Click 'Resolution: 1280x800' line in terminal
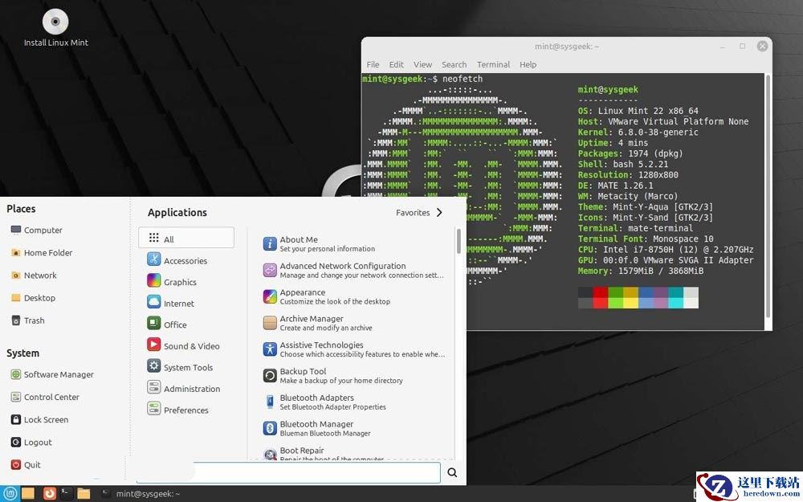This screenshot has width=803, height=502. tap(628, 174)
